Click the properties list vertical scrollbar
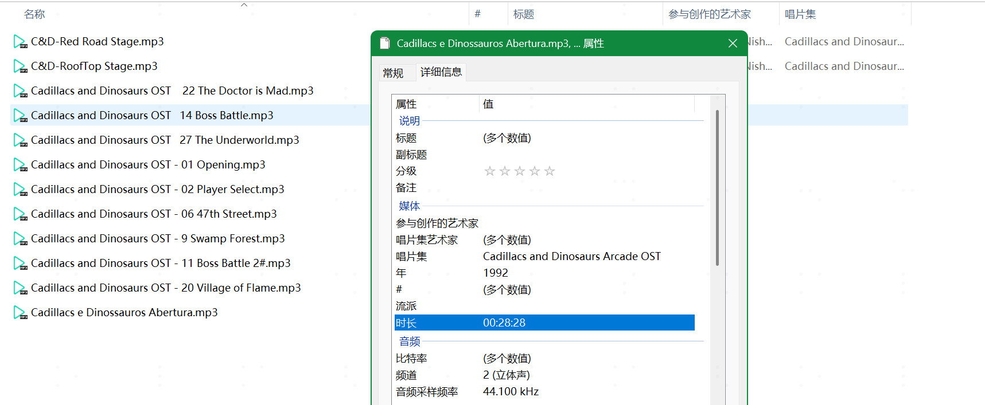The height and width of the screenshot is (405, 985). [x=717, y=189]
